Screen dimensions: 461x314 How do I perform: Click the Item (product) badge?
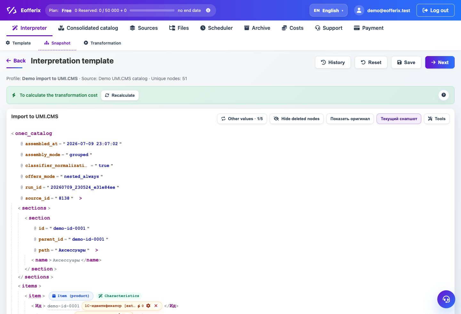pos(71,296)
